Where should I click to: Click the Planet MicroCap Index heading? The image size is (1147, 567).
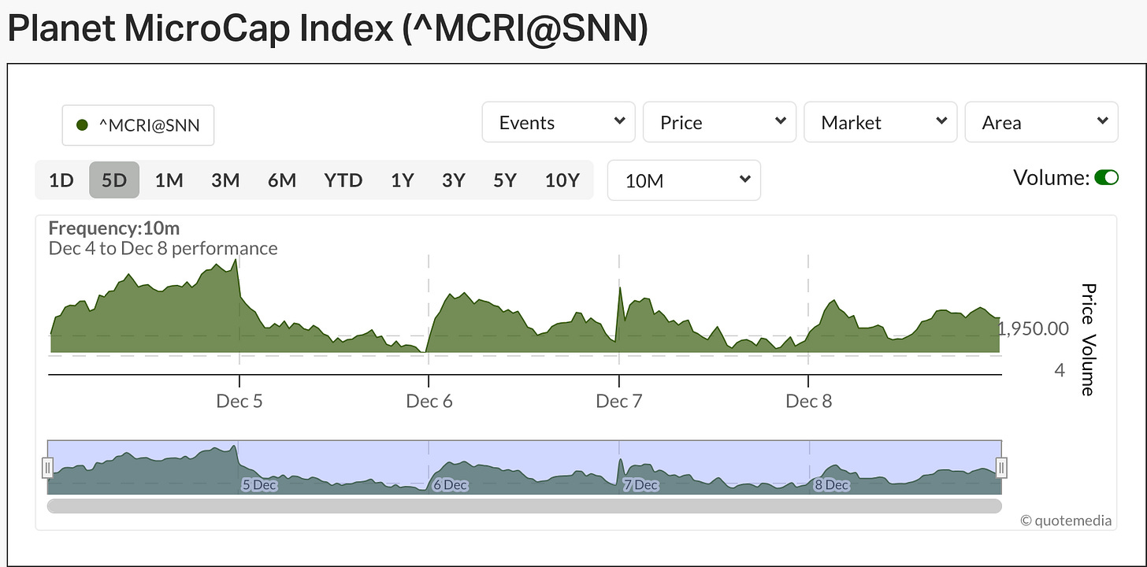point(327,29)
